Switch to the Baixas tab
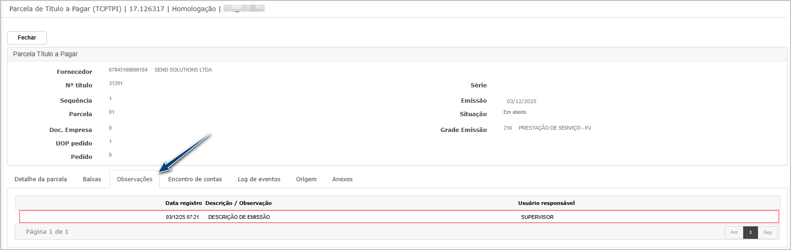Image resolution: width=791 pixels, height=250 pixels. (92, 179)
